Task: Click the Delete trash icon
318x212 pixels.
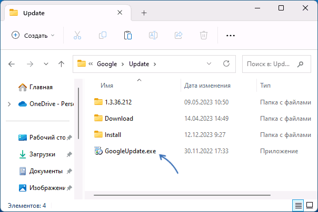Action: pyautogui.click(x=204, y=35)
